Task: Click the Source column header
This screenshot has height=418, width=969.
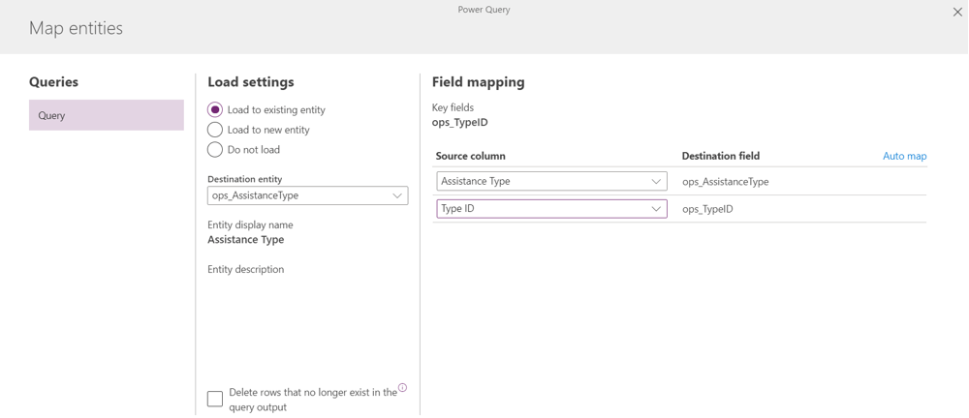Action: (x=470, y=156)
